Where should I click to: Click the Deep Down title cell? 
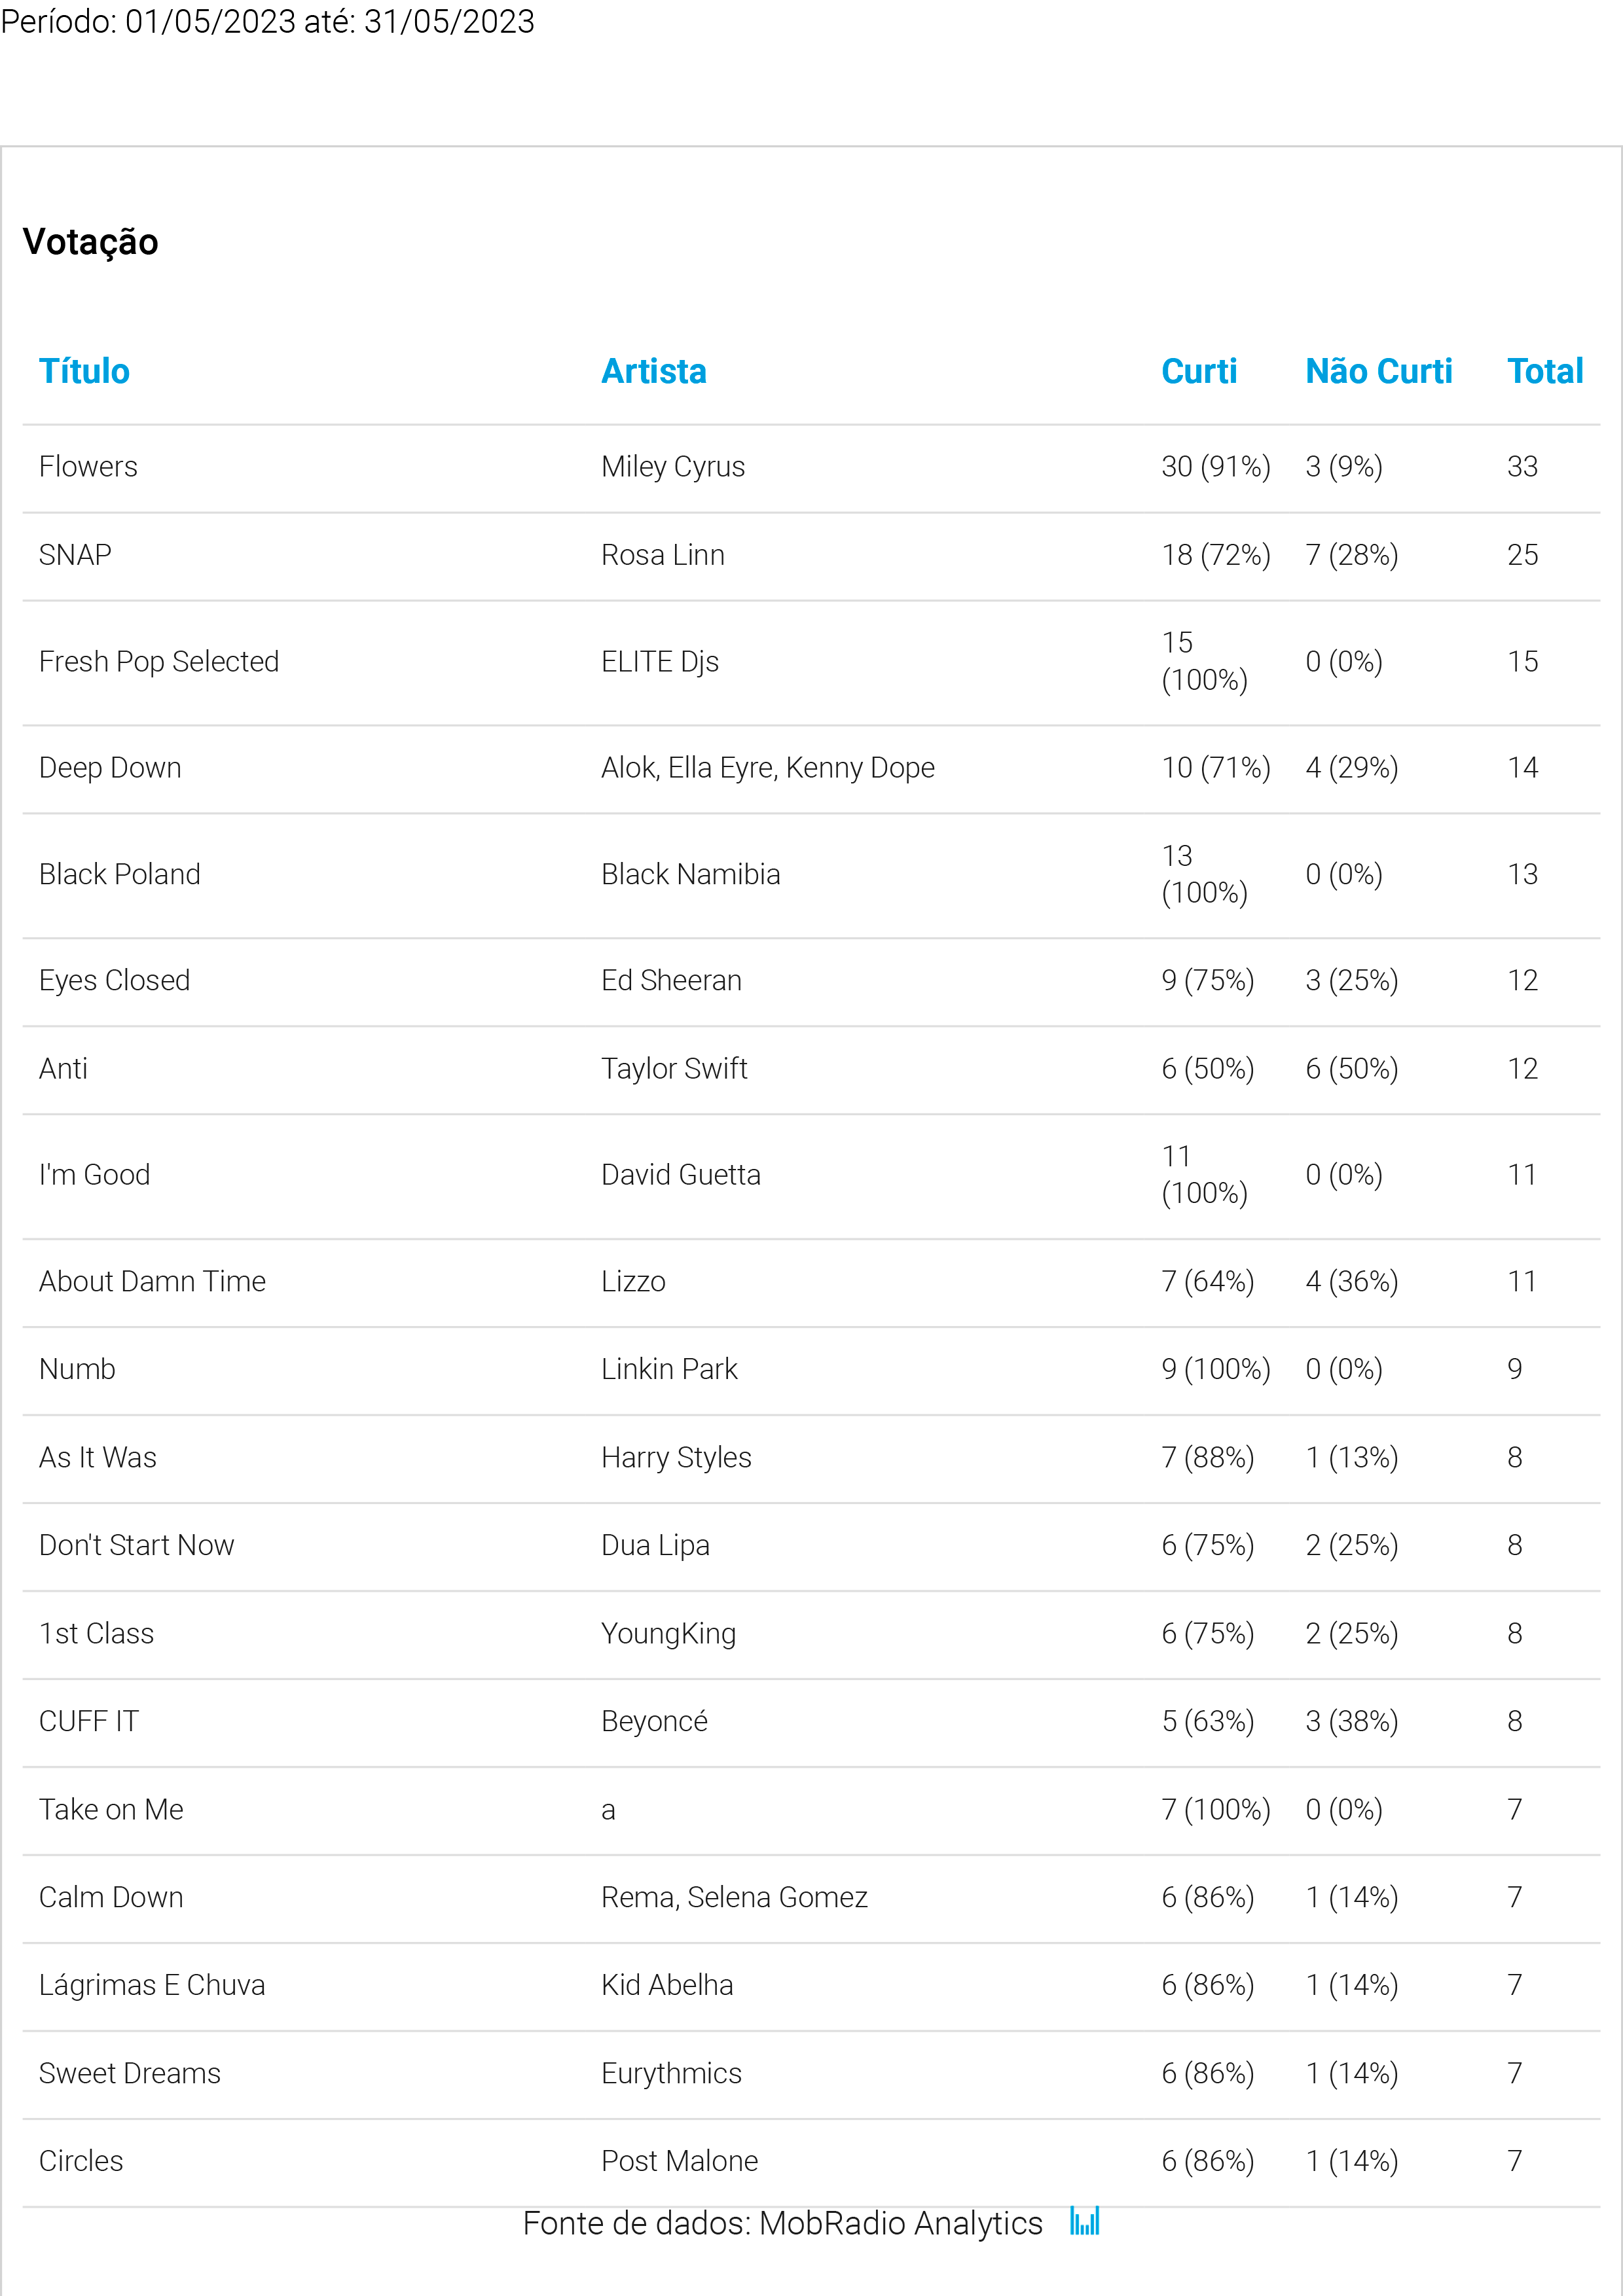click(x=110, y=768)
